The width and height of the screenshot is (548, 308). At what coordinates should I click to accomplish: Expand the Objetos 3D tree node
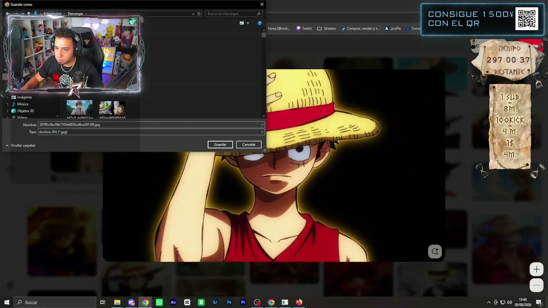[7, 111]
